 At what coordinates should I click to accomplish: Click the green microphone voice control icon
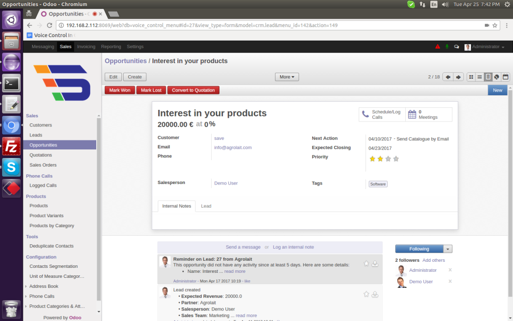click(x=411, y=4)
